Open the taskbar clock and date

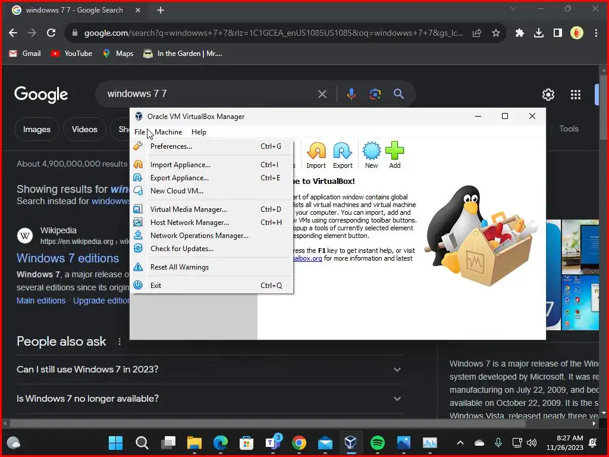[565, 443]
